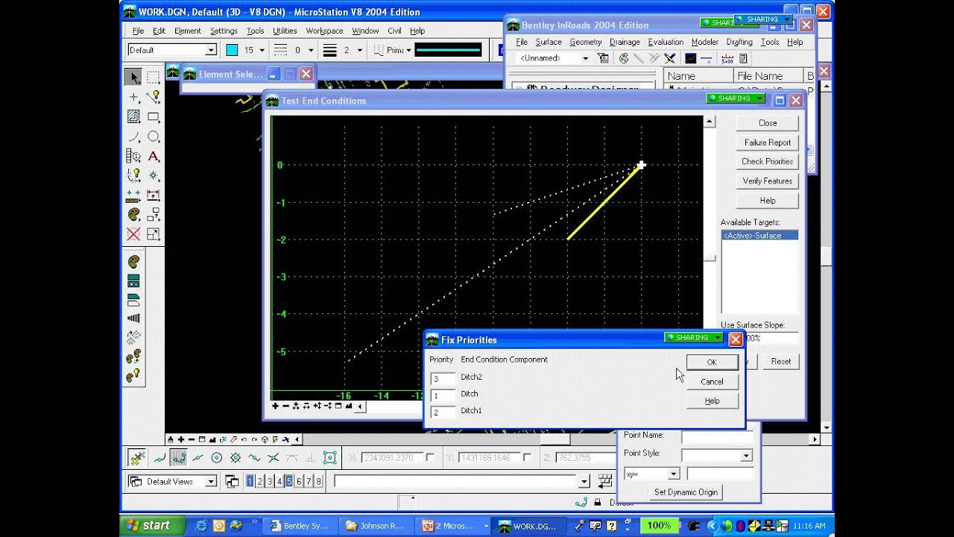Click the active color swatch
954x537 pixels.
click(232, 50)
